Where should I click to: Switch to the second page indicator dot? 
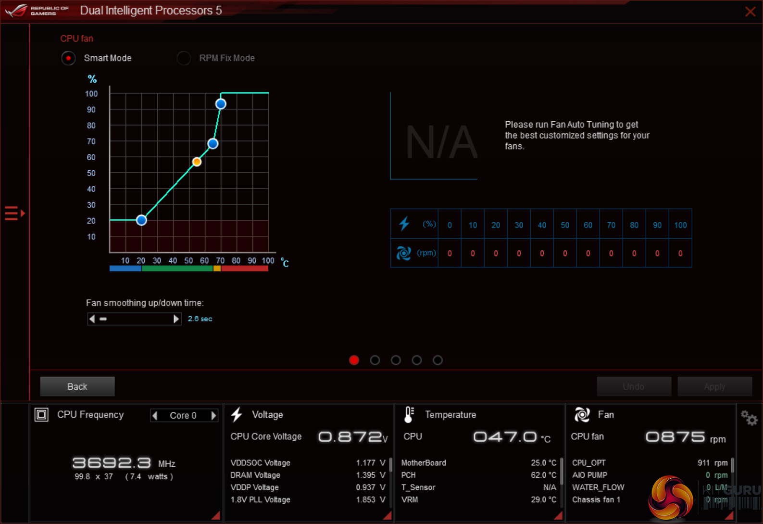(x=375, y=360)
